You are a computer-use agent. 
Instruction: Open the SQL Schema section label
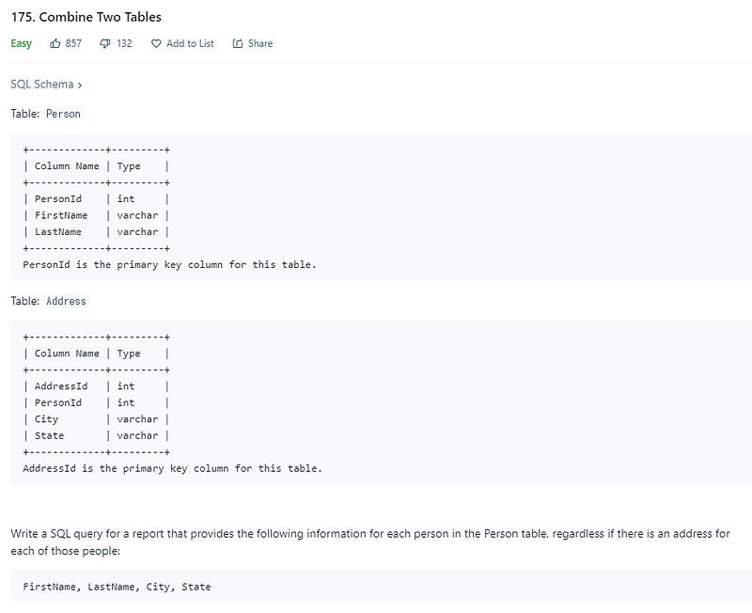click(x=41, y=85)
